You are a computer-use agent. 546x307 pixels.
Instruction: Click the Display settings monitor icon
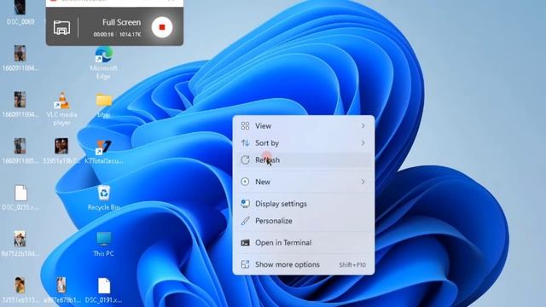click(x=245, y=204)
